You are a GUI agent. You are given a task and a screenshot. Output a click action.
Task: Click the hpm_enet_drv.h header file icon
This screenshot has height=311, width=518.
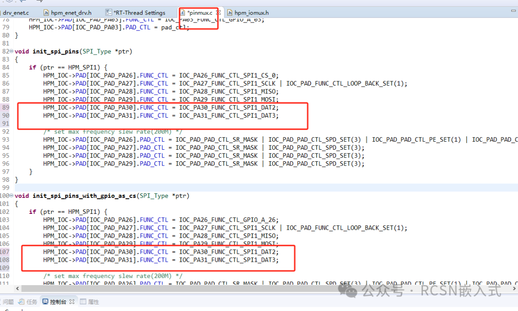(47, 13)
